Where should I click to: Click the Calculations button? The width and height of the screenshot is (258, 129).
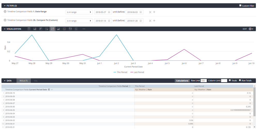(x=182, y=81)
